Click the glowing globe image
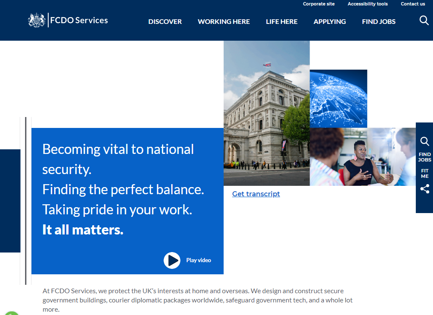The image size is (433, 315). pos(338,99)
